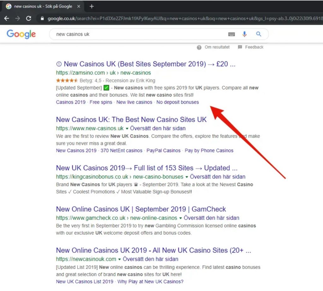Open the on-screen keyboard icon in search box

pyautogui.click(x=232, y=34)
